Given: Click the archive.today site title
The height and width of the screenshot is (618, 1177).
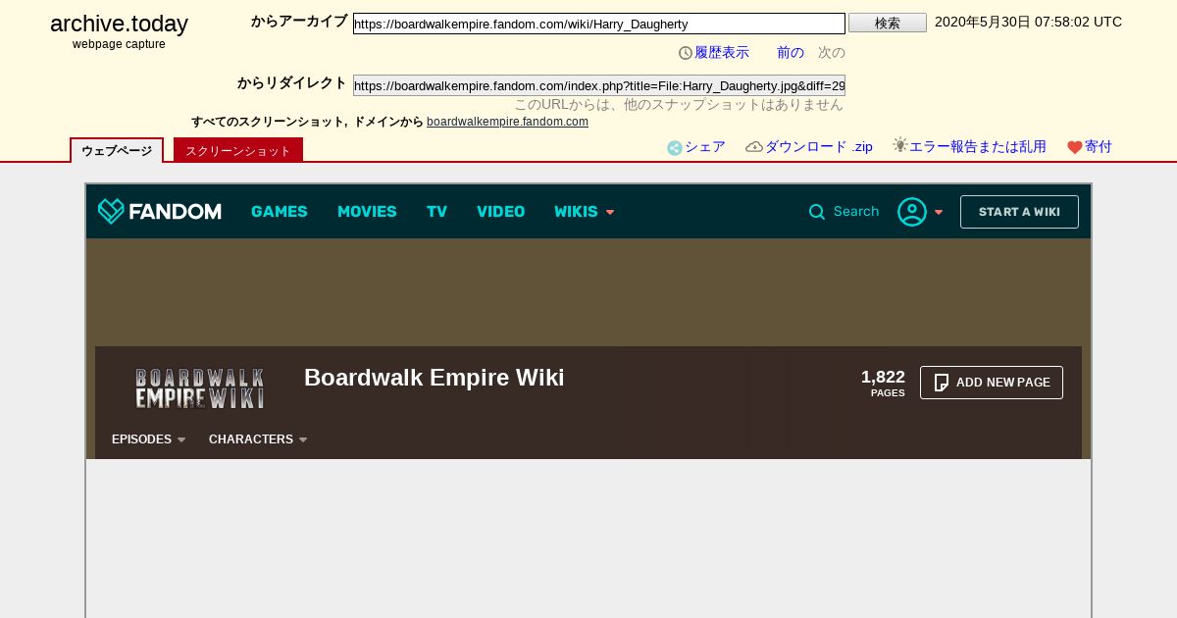Looking at the screenshot, I should [x=119, y=25].
